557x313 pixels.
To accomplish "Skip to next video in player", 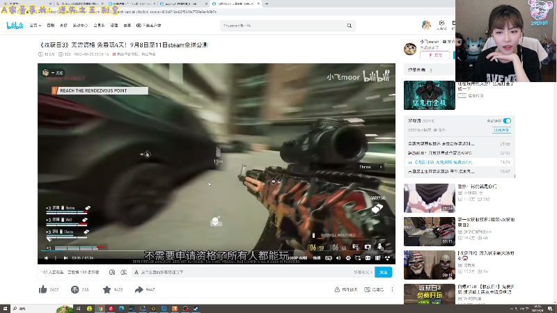I will (65, 258).
